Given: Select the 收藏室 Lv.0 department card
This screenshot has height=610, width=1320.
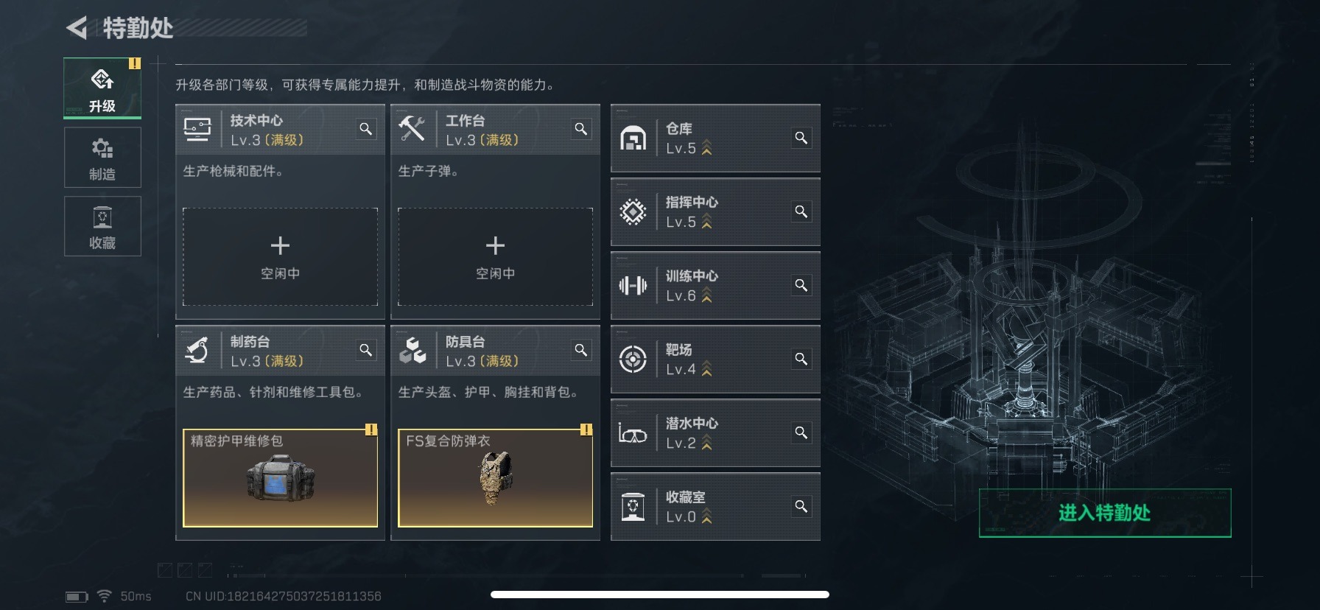Looking at the screenshot, I should pyautogui.click(x=715, y=507).
